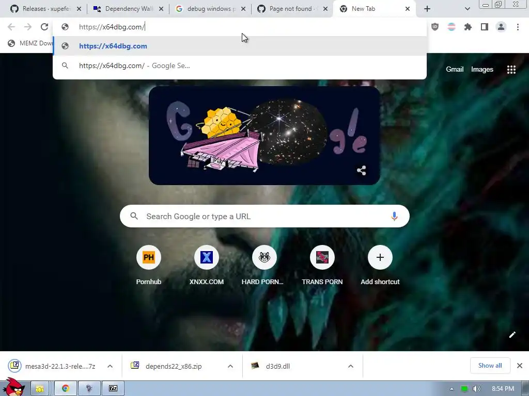Open File Explorer from the taskbar
This screenshot has height=396, width=529.
[40, 389]
